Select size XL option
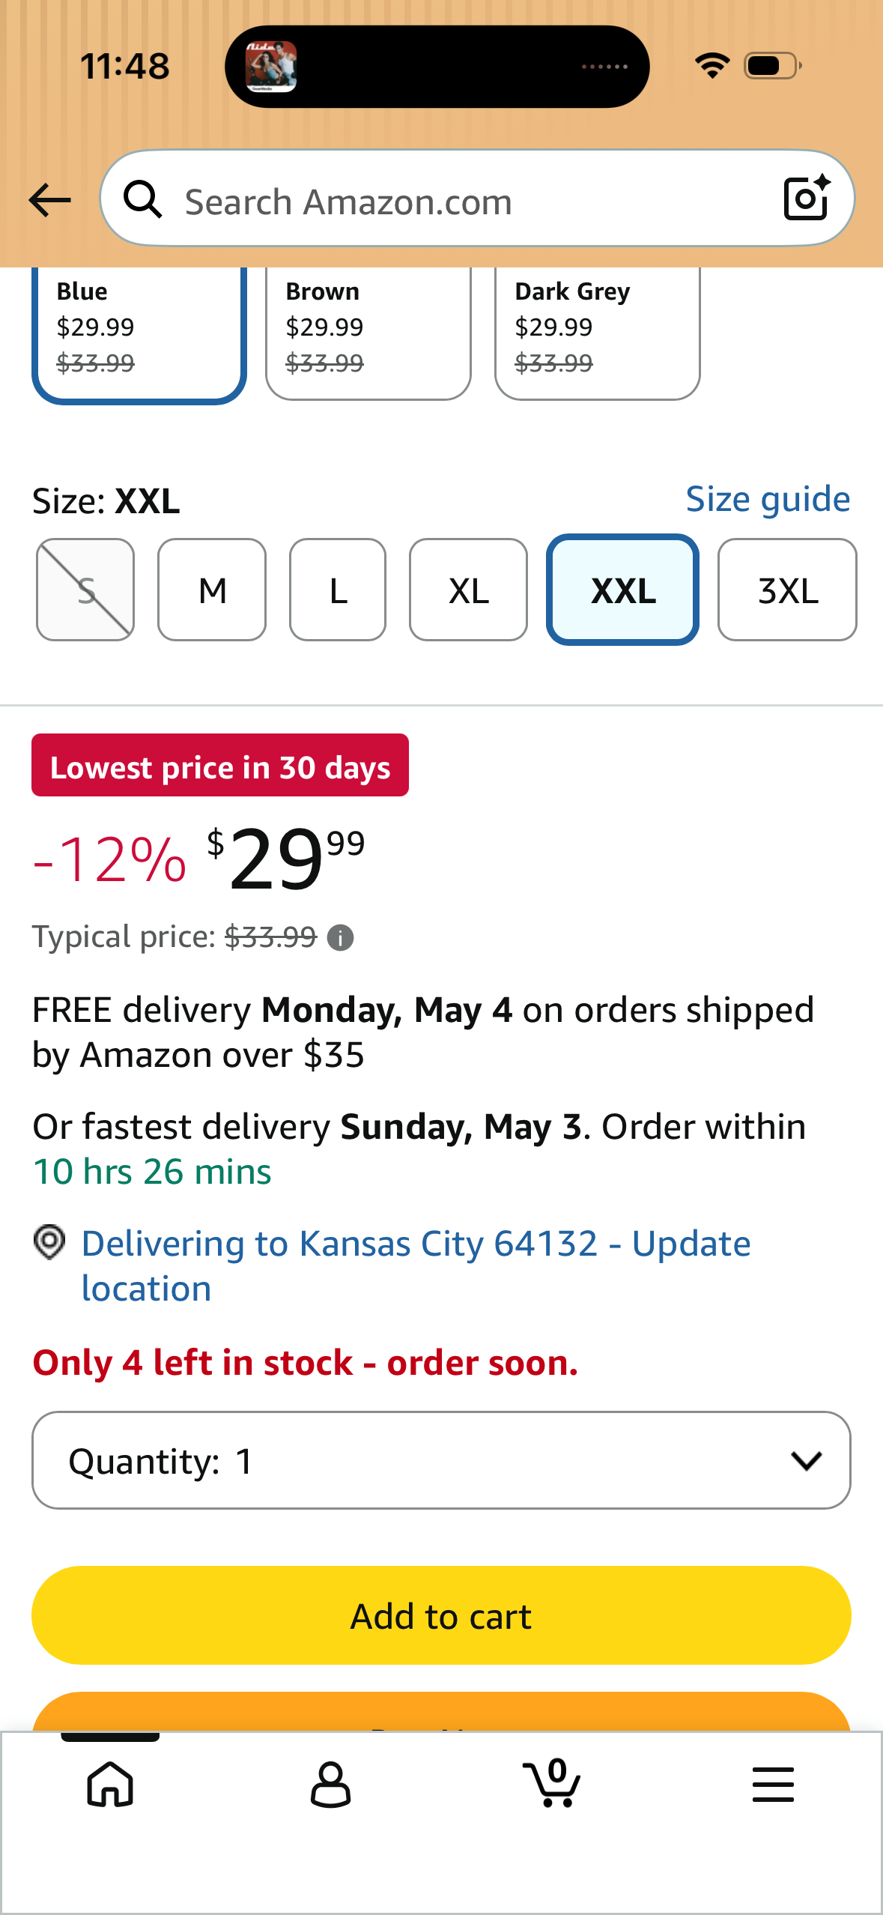The width and height of the screenshot is (883, 1915). point(468,590)
